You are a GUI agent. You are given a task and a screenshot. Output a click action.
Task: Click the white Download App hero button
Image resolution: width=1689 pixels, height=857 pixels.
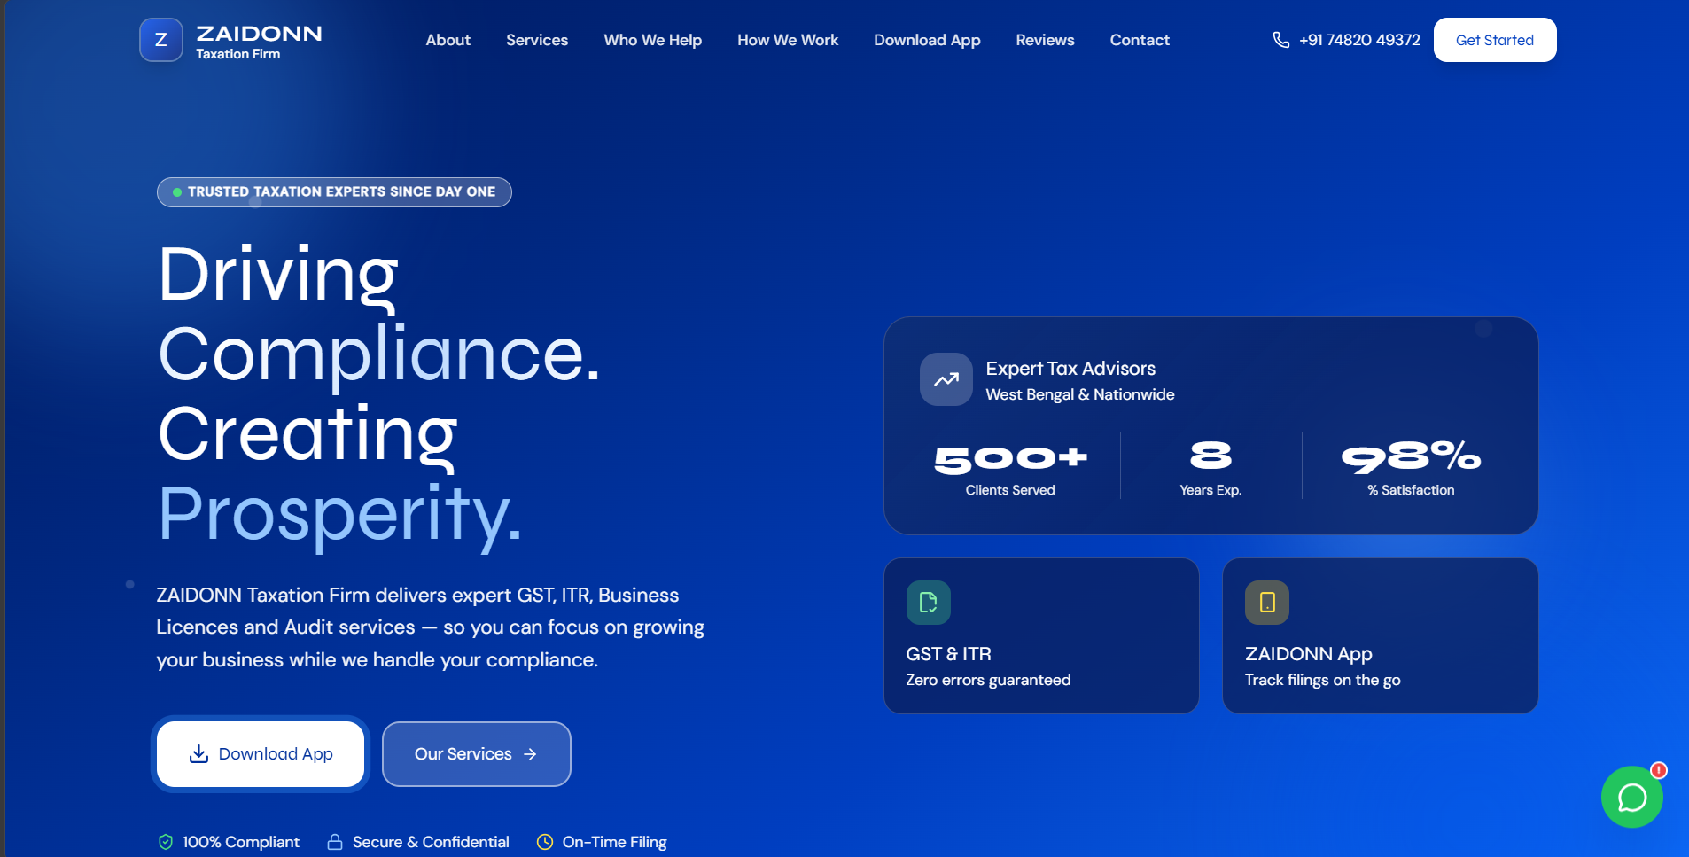[x=261, y=754]
